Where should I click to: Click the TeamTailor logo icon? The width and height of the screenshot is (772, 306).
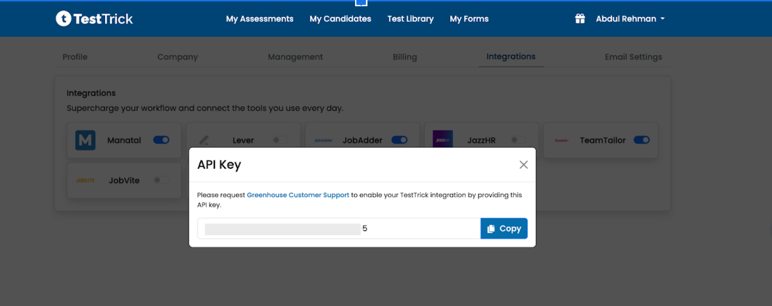561,140
